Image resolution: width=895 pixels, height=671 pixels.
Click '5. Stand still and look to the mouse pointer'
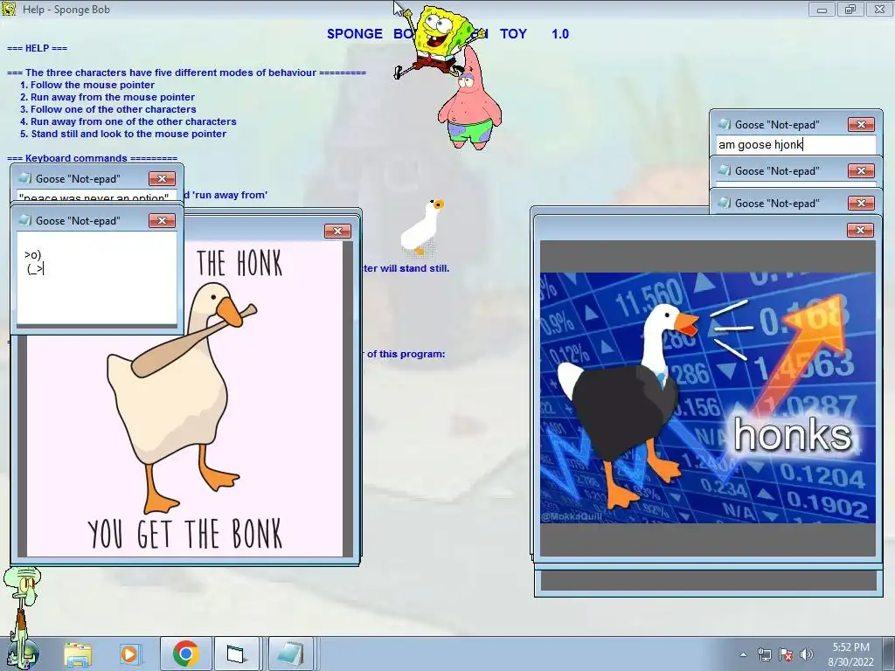(x=123, y=134)
